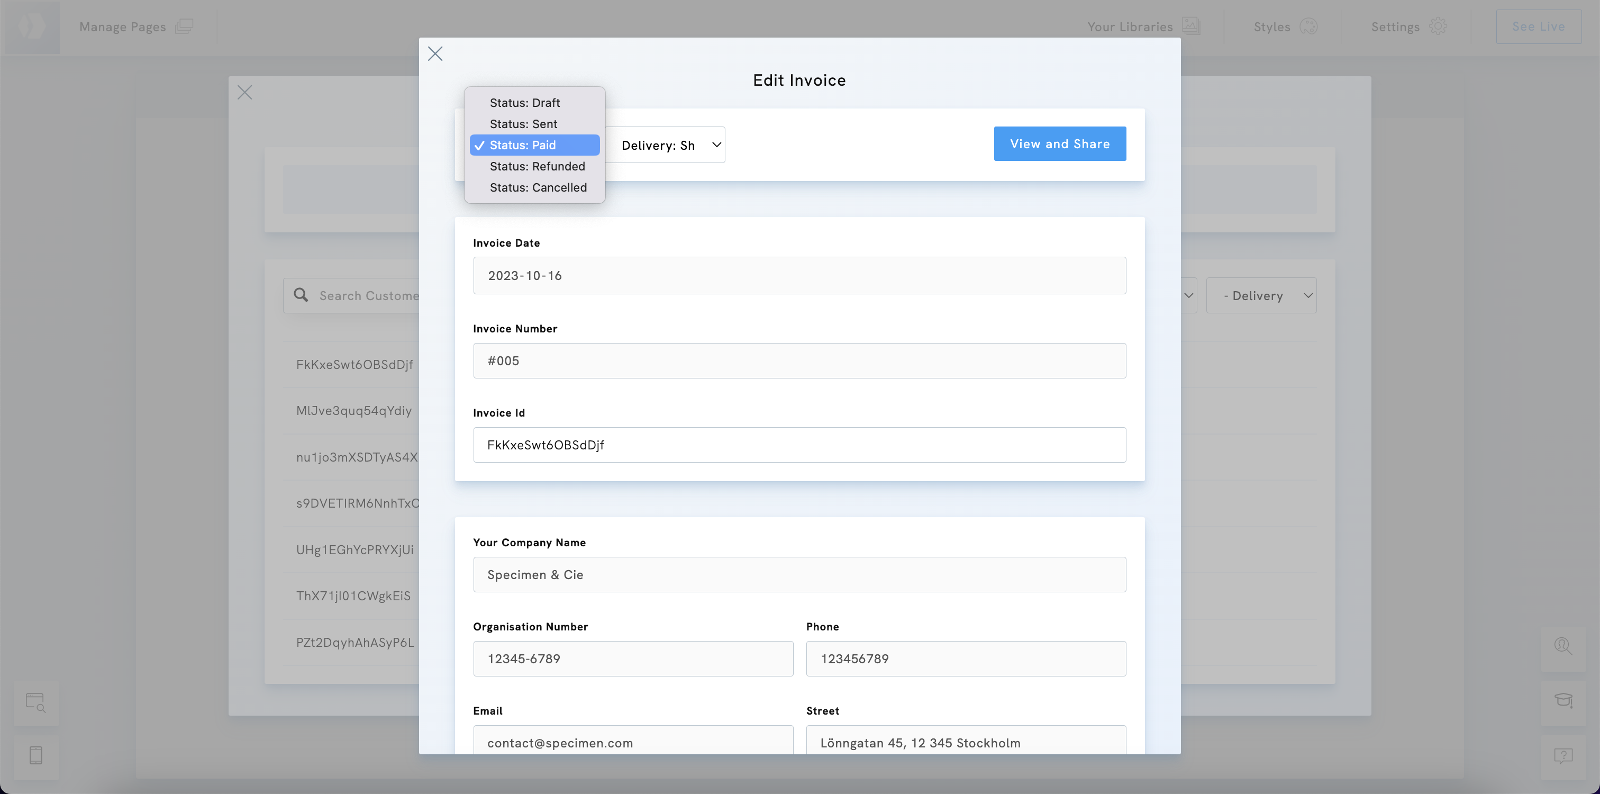The height and width of the screenshot is (794, 1600).
Task: Open help via the question bubble icon
Action: click(x=1563, y=755)
